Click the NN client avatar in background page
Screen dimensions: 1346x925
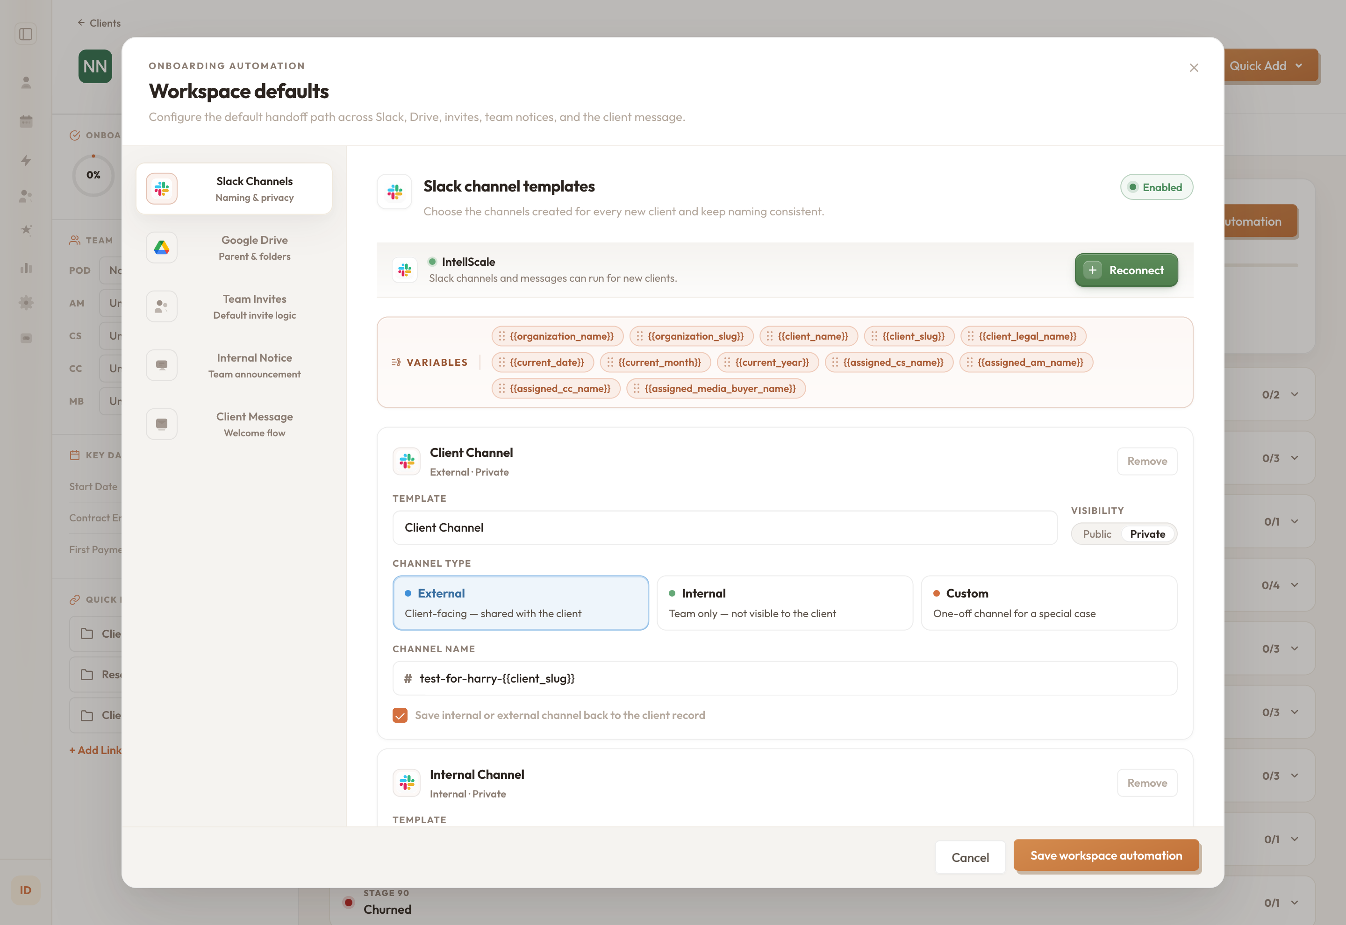(95, 67)
